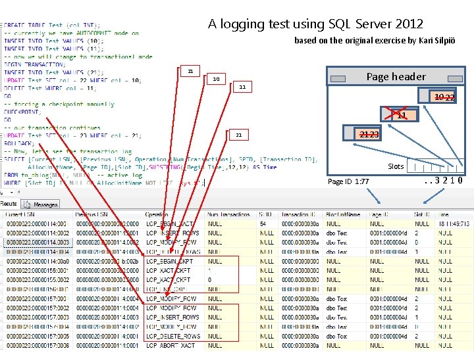Viewport: 474px width, 355px height.
Task: Click the DELETE Test WHERE col = 11; line
Action: click(x=50, y=89)
